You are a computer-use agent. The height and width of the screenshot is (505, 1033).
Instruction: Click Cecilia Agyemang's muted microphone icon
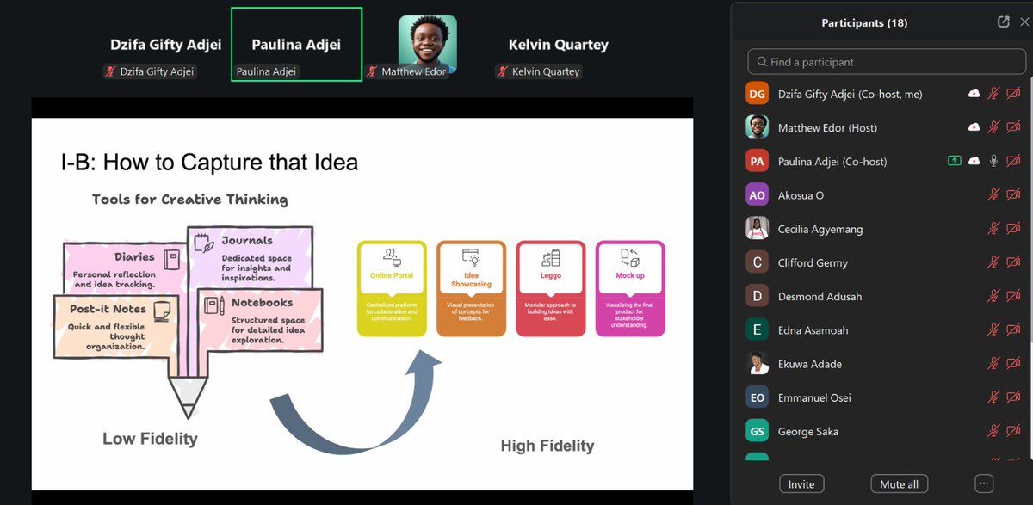click(x=993, y=229)
